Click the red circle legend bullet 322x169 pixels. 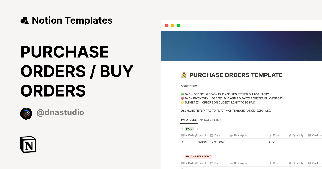(182, 98)
